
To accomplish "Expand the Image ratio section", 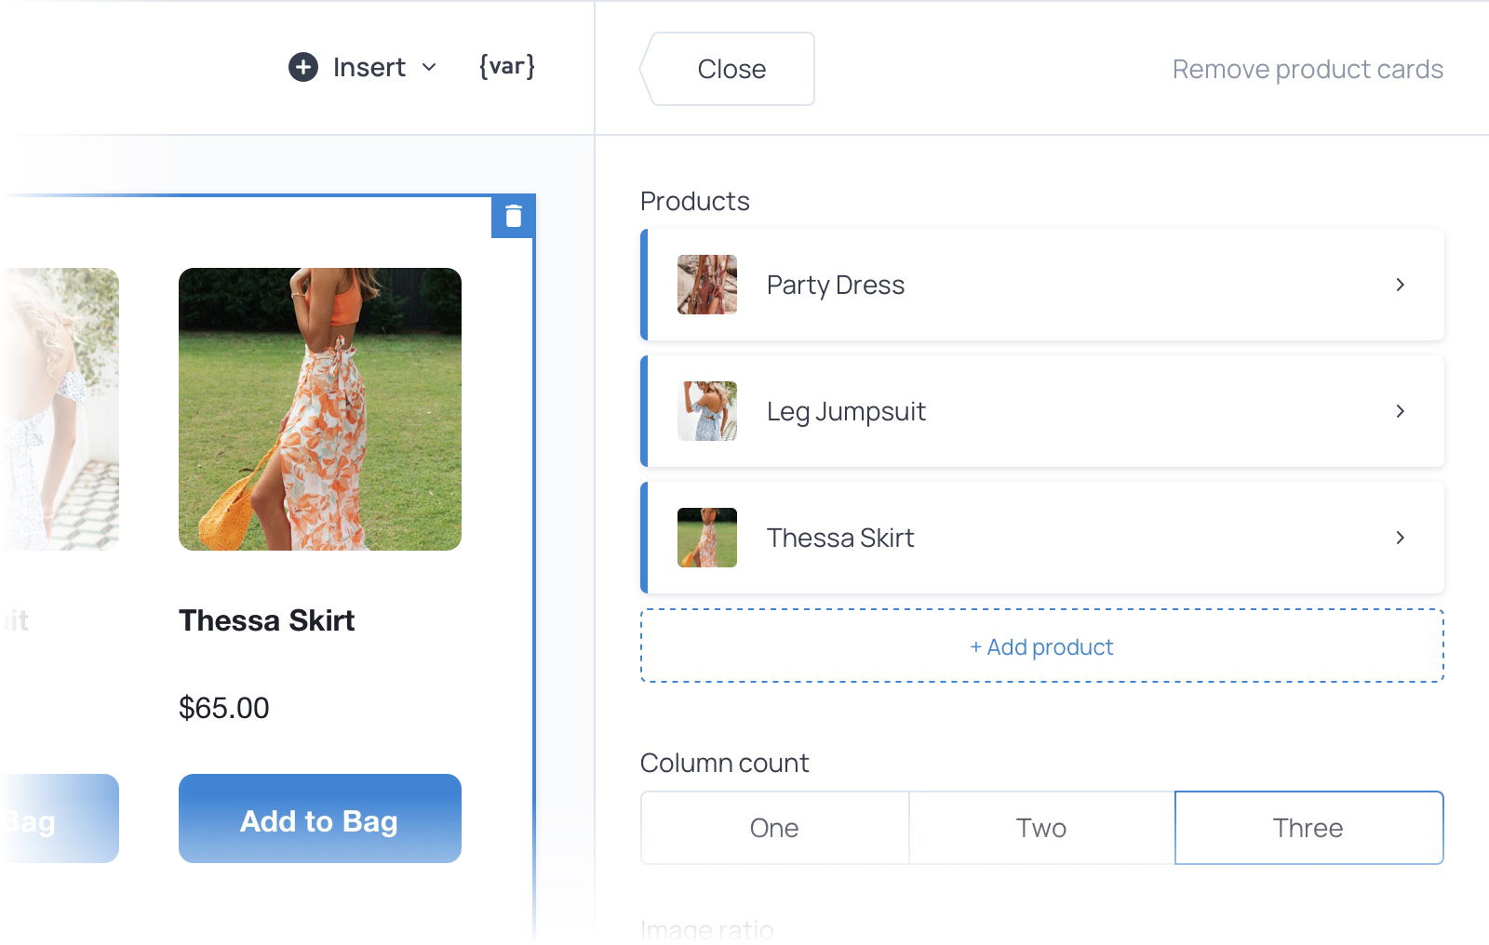I will pyautogui.click(x=707, y=929).
